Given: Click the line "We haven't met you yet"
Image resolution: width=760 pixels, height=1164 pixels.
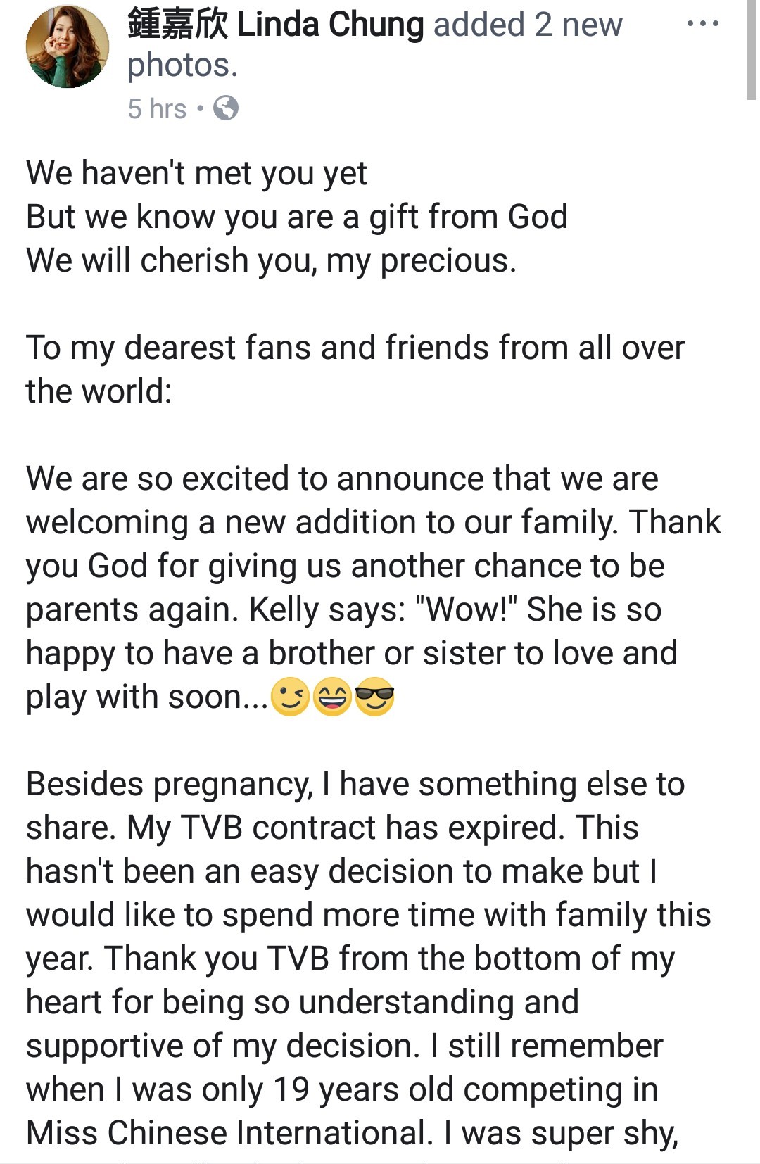Looking at the screenshot, I should (x=196, y=173).
